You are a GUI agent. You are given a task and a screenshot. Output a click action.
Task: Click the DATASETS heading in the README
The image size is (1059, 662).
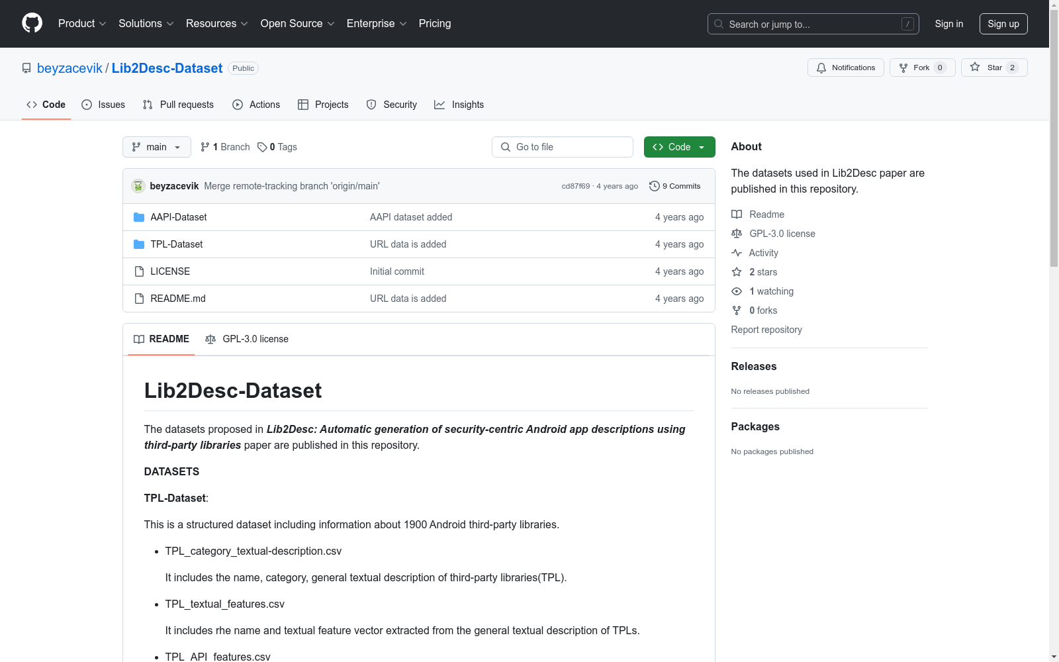[x=171, y=471]
